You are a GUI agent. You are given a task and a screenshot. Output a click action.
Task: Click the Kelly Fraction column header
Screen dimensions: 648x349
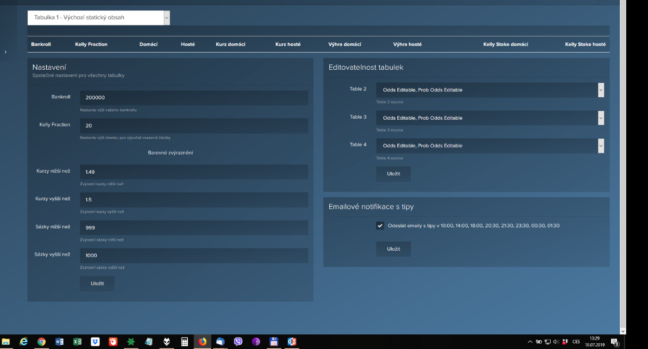coord(91,44)
